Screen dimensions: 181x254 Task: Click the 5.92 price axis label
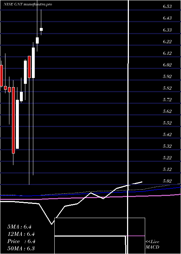(167, 76)
